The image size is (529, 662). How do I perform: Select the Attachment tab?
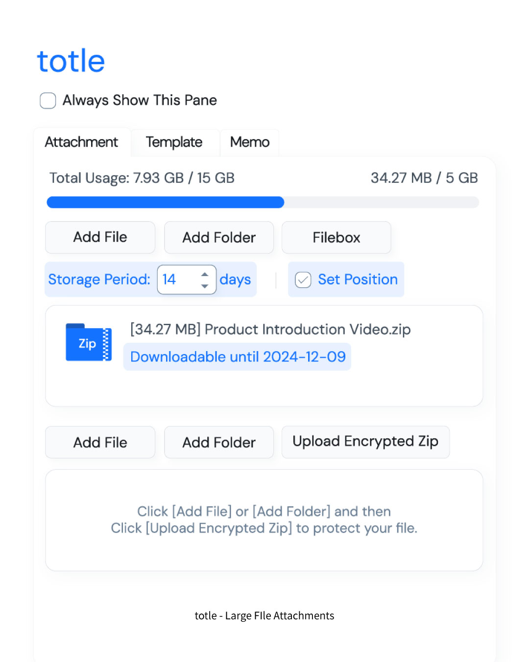[81, 142]
